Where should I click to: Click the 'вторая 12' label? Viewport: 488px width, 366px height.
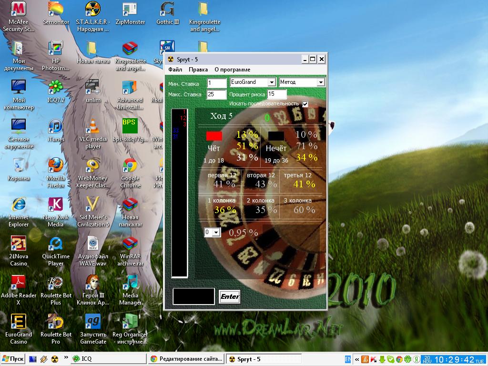[x=261, y=175]
